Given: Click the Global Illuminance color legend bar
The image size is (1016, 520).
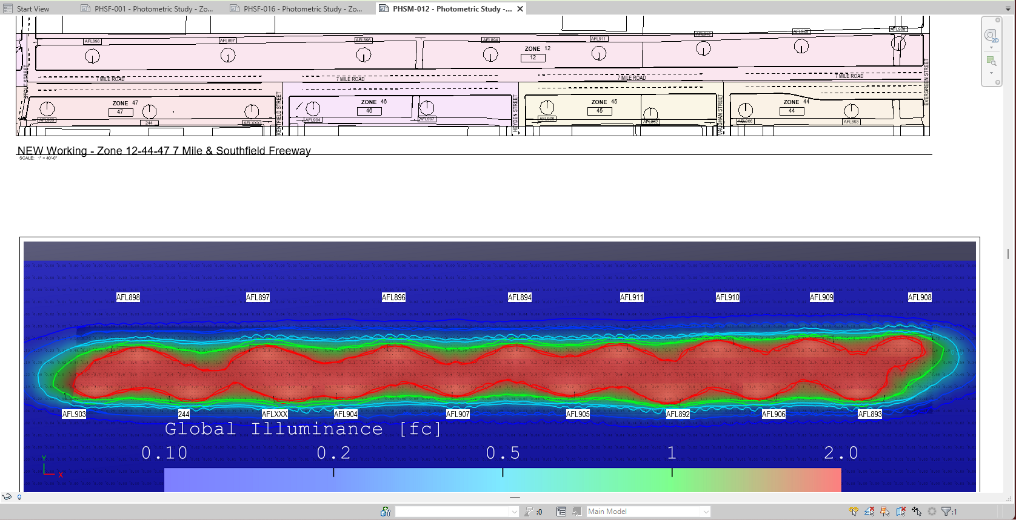Looking at the screenshot, I should point(502,479).
